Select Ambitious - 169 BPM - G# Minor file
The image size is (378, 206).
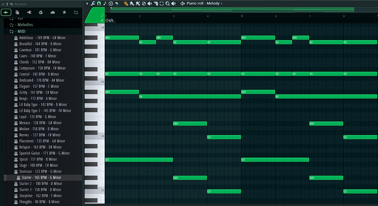click(x=42, y=38)
